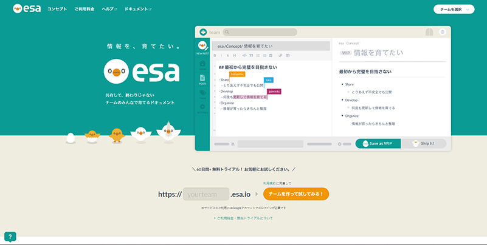Image resolution: width=487 pixels, height=245 pixels.
Task: Open the ご利用料金 page in the header
Action: (x=84, y=9)
